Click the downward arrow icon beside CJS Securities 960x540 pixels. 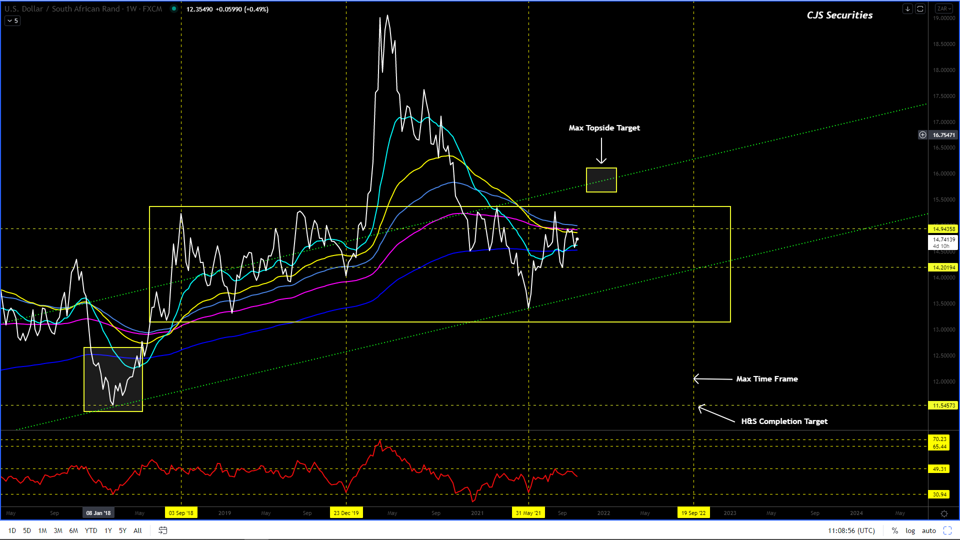907,9
